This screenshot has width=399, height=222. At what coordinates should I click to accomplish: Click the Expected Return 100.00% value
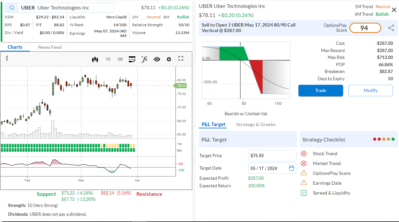(256, 186)
